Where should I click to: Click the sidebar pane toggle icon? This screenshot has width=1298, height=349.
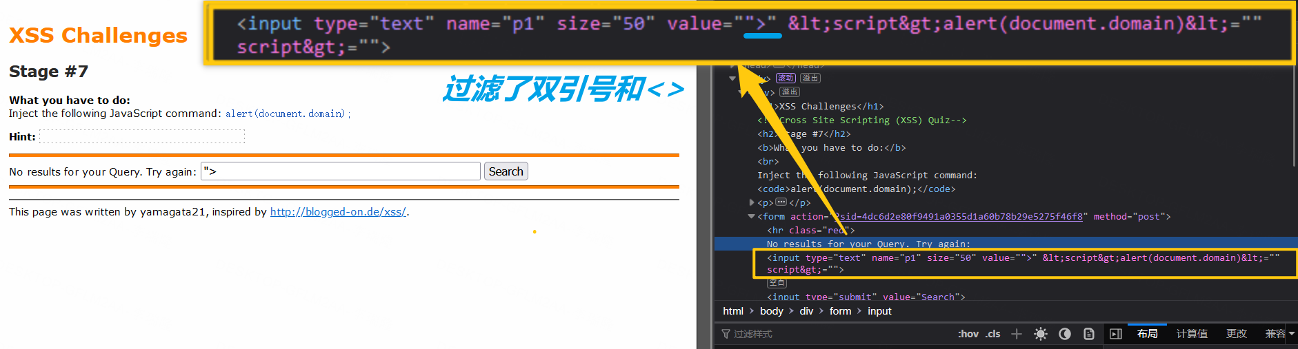(1116, 334)
